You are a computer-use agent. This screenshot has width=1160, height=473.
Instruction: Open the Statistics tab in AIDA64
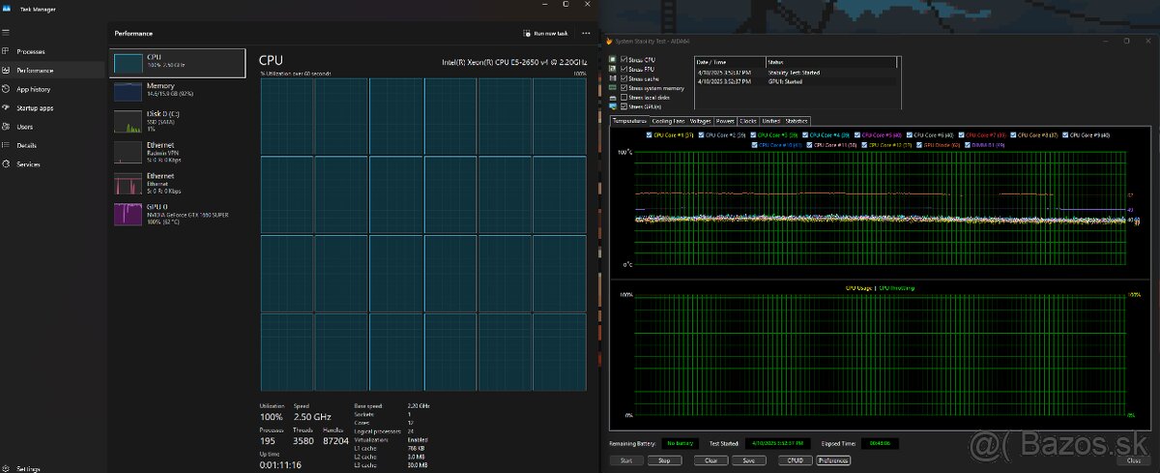(x=797, y=121)
